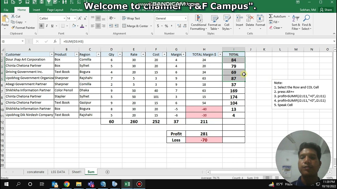Click Increase Indent icon

tap(117, 26)
